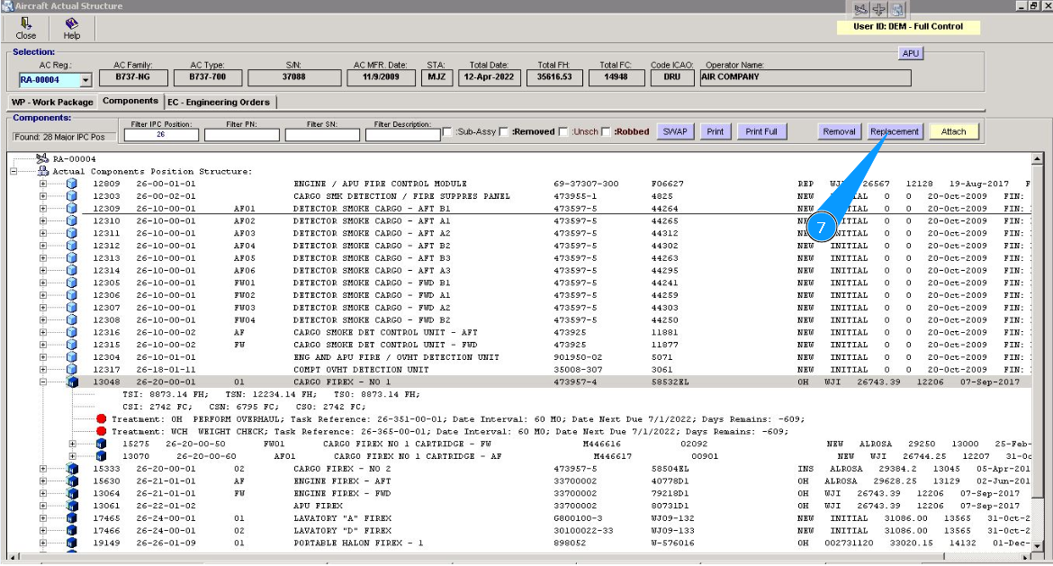Click red overdue marker for WEIGHT CHECK treatment
The height and width of the screenshot is (566, 1053).
coord(102,432)
